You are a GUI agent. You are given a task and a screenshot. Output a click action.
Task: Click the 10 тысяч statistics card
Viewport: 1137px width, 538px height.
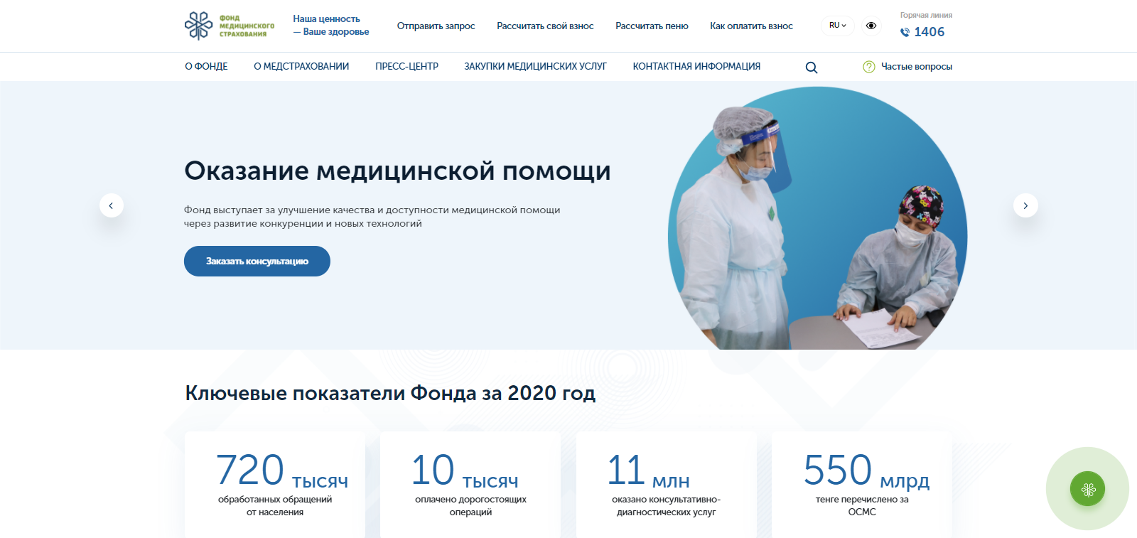click(x=470, y=485)
